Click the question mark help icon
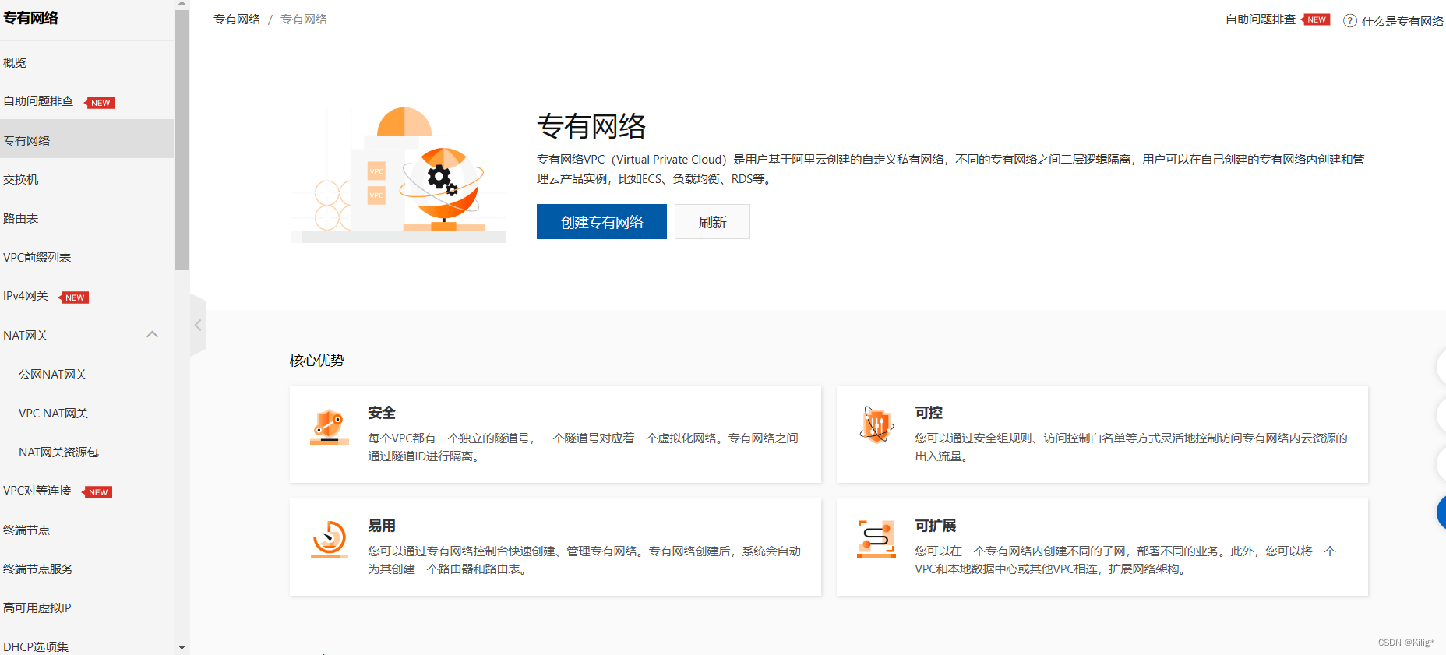 [x=1349, y=21]
